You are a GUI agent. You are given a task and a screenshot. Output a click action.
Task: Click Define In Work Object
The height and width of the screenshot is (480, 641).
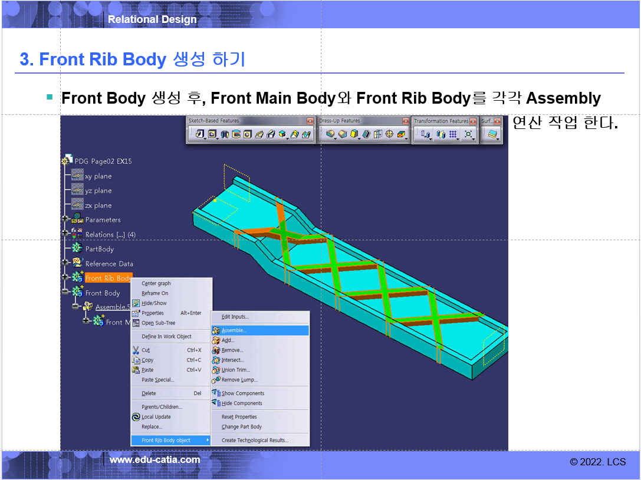coord(166,336)
